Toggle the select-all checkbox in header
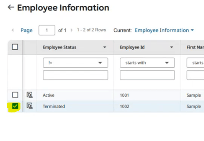The height and width of the screenshot is (141, 204). point(15,47)
